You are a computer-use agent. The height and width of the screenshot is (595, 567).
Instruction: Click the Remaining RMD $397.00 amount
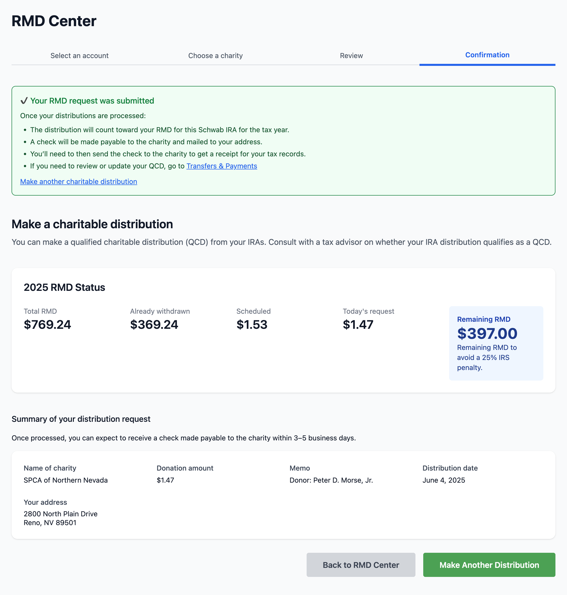(487, 334)
